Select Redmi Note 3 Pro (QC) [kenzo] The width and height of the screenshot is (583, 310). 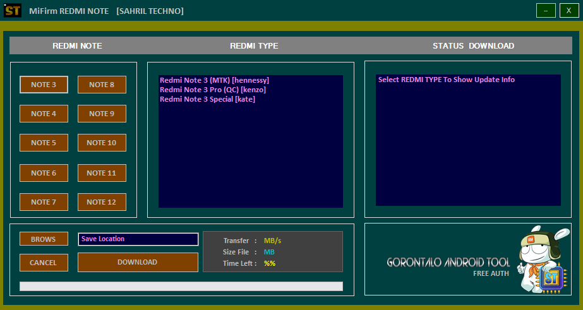[212, 90]
